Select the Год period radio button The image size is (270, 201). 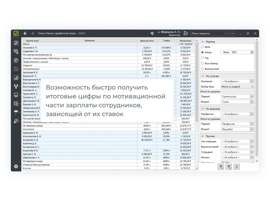click(x=202, y=58)
